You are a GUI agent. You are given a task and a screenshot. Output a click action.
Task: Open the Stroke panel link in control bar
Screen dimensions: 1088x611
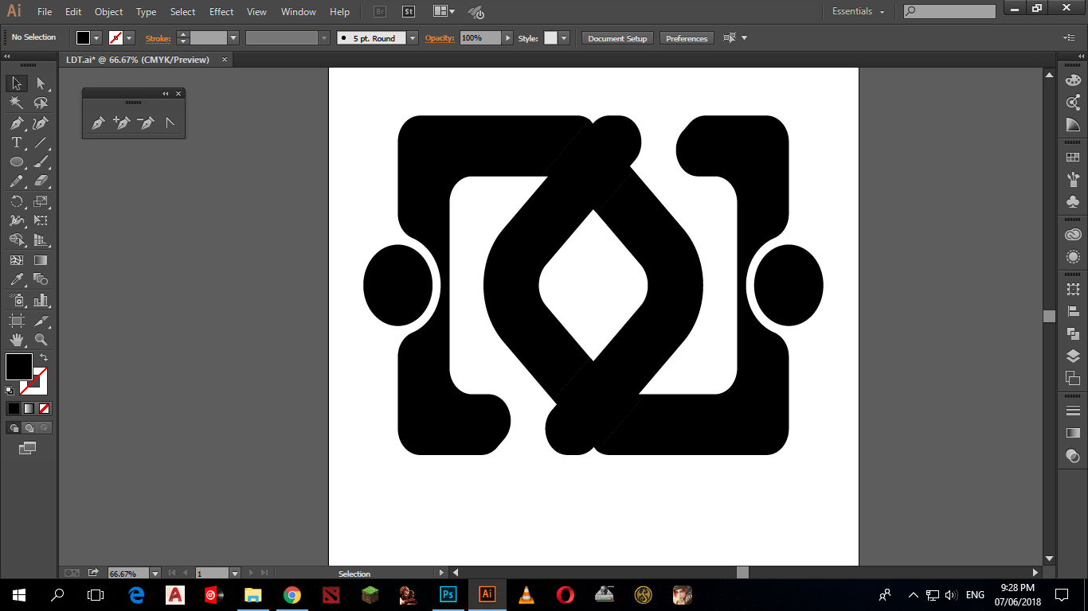click(x=158, y=38)
